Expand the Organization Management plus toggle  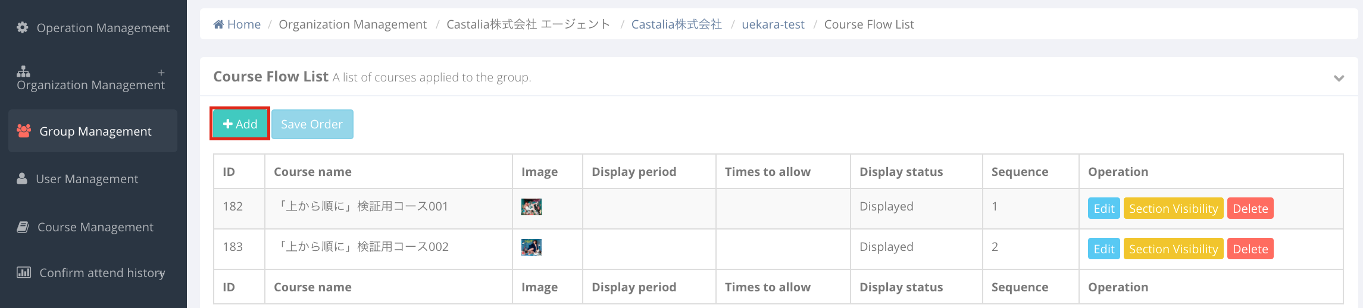point(161,73)
